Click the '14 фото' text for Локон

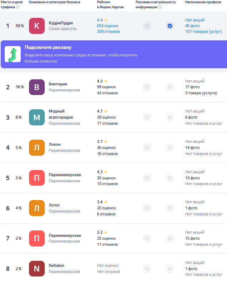(x=192, y=148)
